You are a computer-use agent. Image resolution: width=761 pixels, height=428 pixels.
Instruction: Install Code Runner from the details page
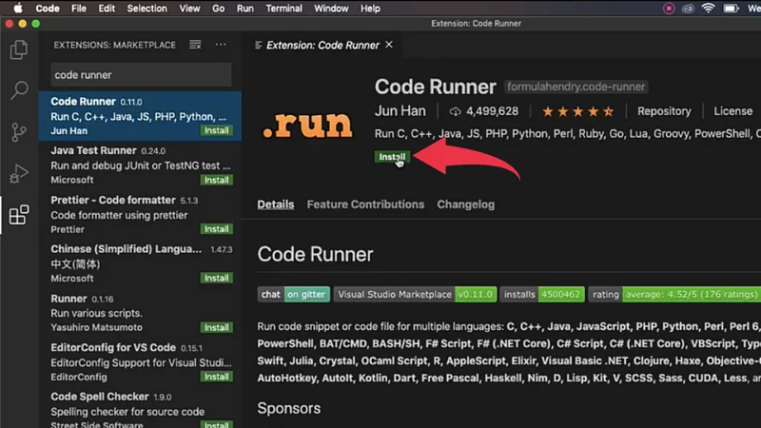tap(391, 157)
